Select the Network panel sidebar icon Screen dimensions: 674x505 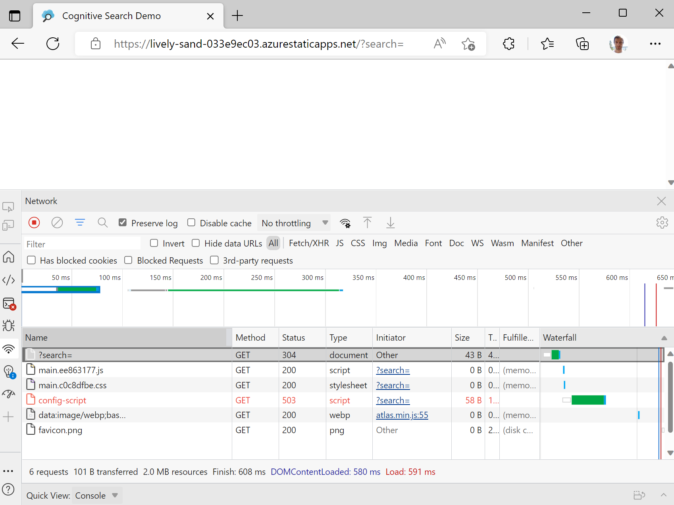(8, 349)
